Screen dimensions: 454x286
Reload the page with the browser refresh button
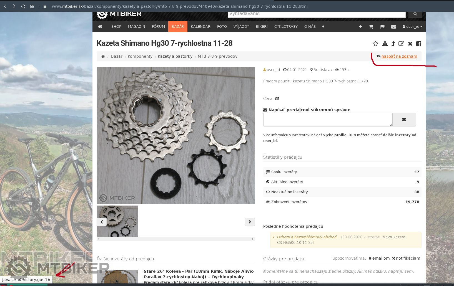tap(23, 6)
